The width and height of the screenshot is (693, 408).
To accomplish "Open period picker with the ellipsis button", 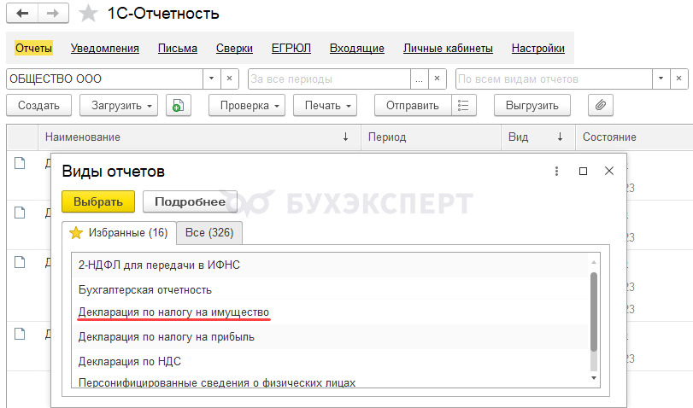I will tap(419, 79).
